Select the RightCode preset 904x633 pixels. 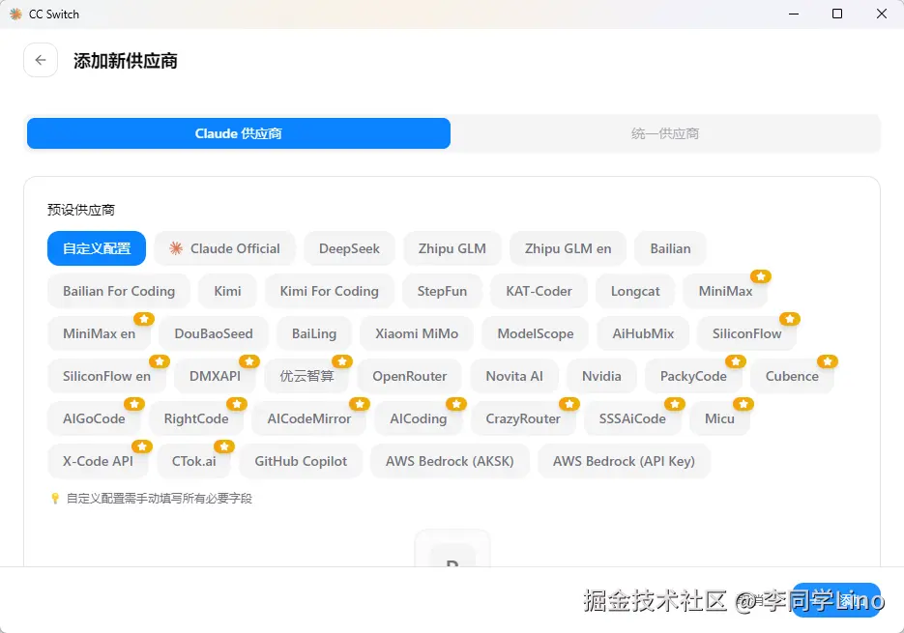[196, 419]
